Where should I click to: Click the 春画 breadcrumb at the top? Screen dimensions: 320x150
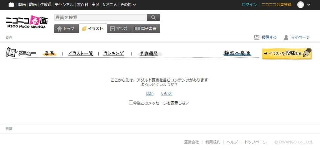(x=9, y=37)
